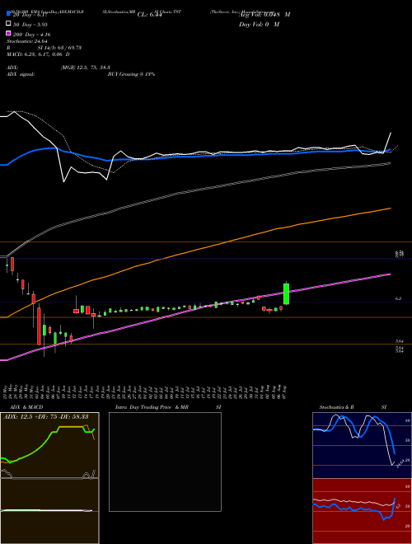Click the 'CL: 6.44' closing price
412x544 pixels.
[149, 15]
